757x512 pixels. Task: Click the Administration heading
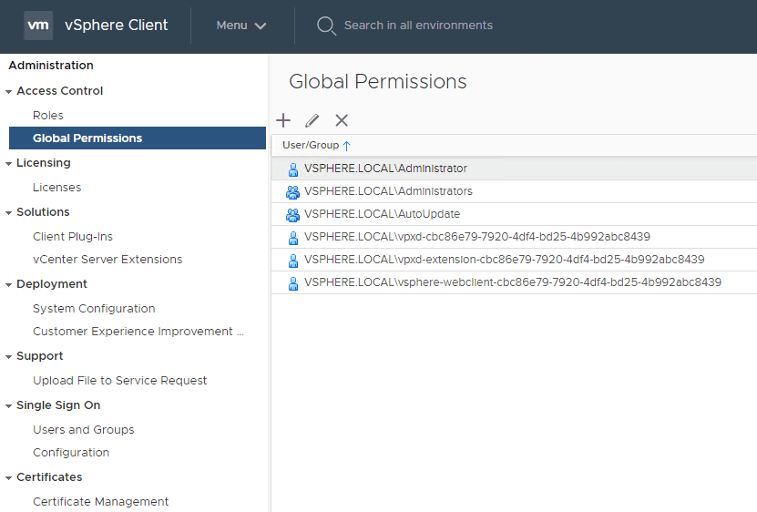pos(51,66)
